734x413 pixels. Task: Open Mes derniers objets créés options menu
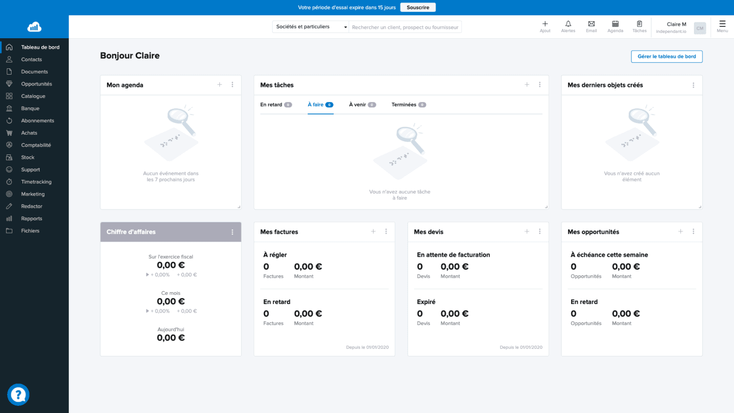coord(693,85)
